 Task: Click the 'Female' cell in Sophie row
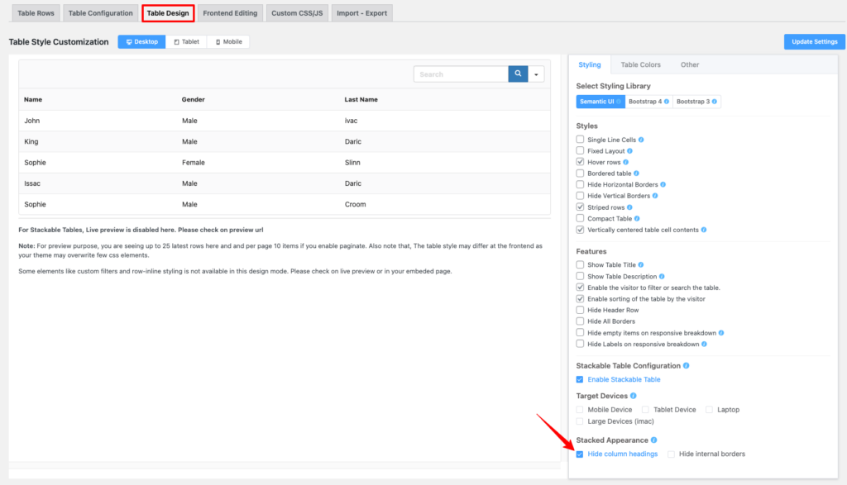pyautogui.click(x=194, y=163)
